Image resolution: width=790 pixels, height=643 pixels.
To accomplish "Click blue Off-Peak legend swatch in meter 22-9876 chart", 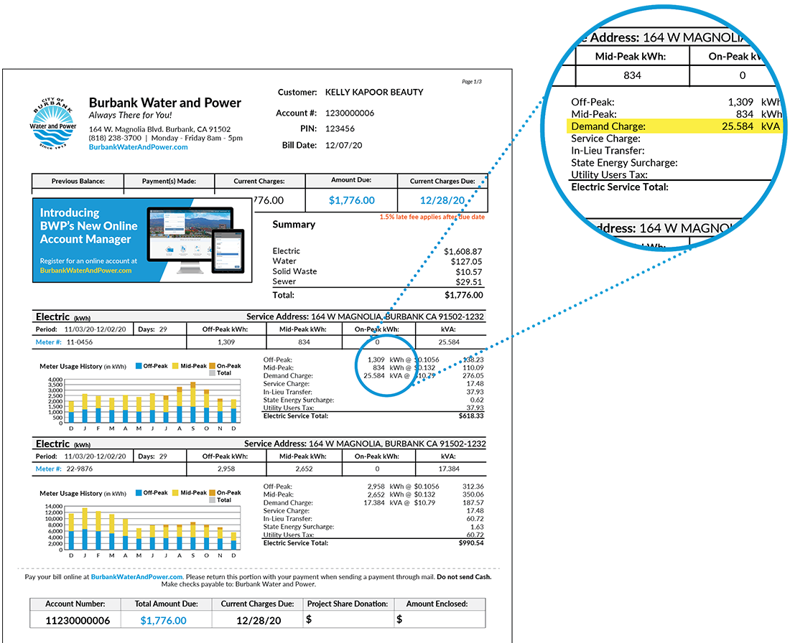I will pyautogui.click(x=139, y=493).
